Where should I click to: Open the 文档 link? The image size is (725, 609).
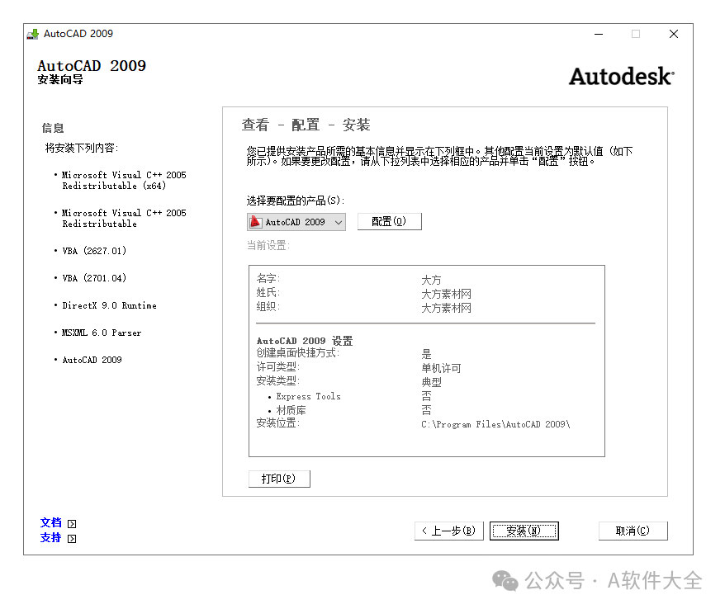click(x=51, y=522)
